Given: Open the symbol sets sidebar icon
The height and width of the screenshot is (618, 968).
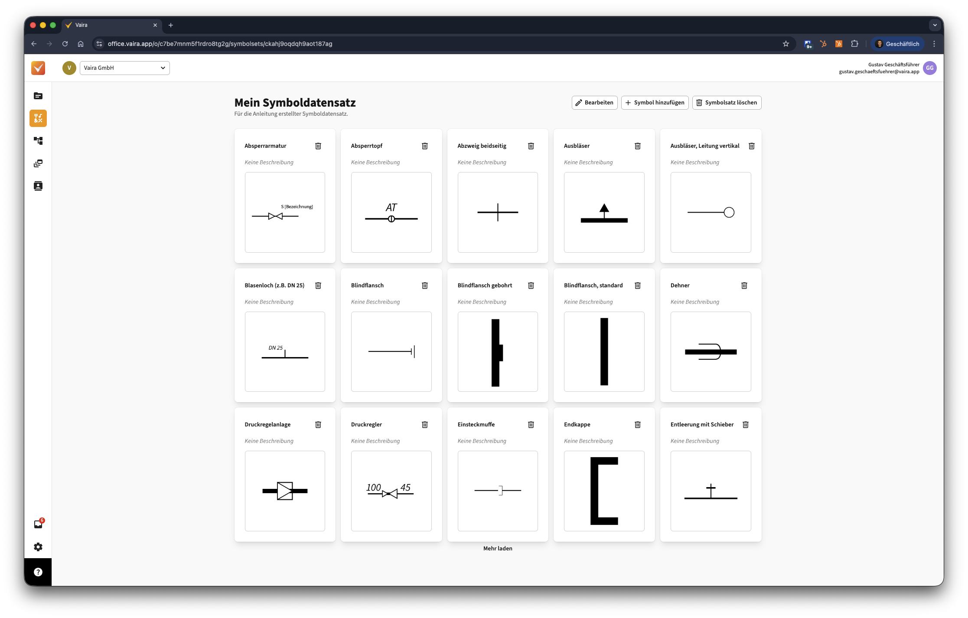Looking at the screenshot, I should point(38,118).
